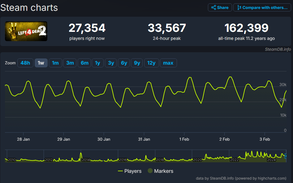This screenshot has height=183, width=293.
Task: Click the 30 Jan axis label
Action: pyautogui.click(x=104, y=139)
